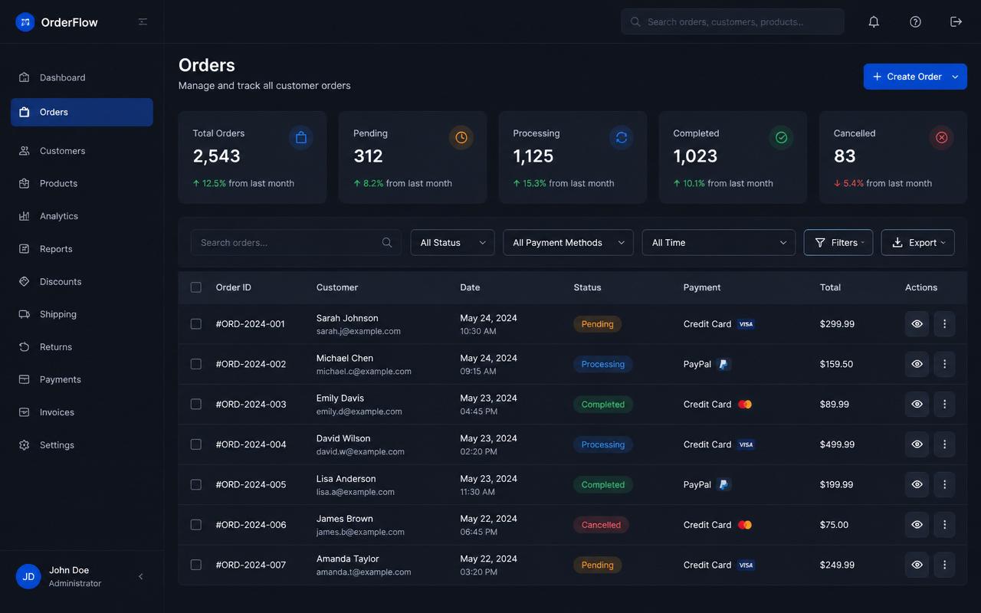This screenshot has width=981, height=613.
Task: Open the notifications bell
Action: pyautogui.click(x=874, y=21)
